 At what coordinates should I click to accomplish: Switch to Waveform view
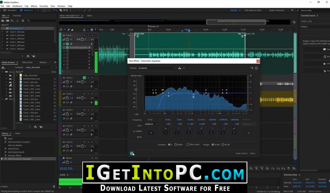(10, 10)
